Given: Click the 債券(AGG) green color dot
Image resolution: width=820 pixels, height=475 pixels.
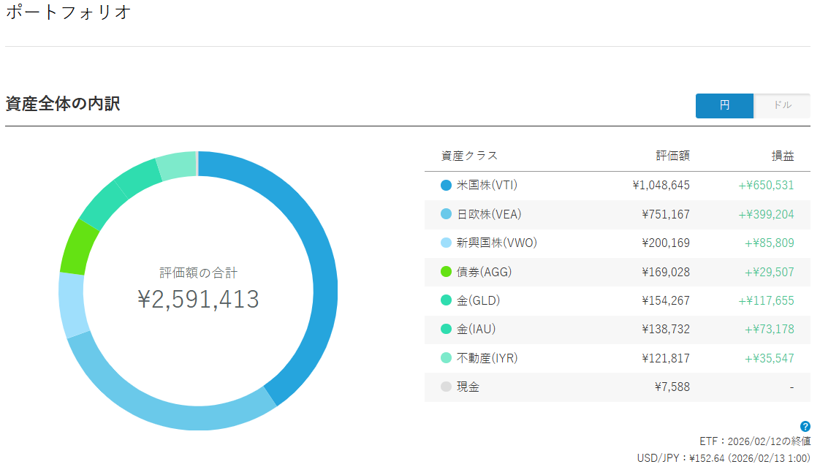Looking at the screenshot, I should coord(446,272).
